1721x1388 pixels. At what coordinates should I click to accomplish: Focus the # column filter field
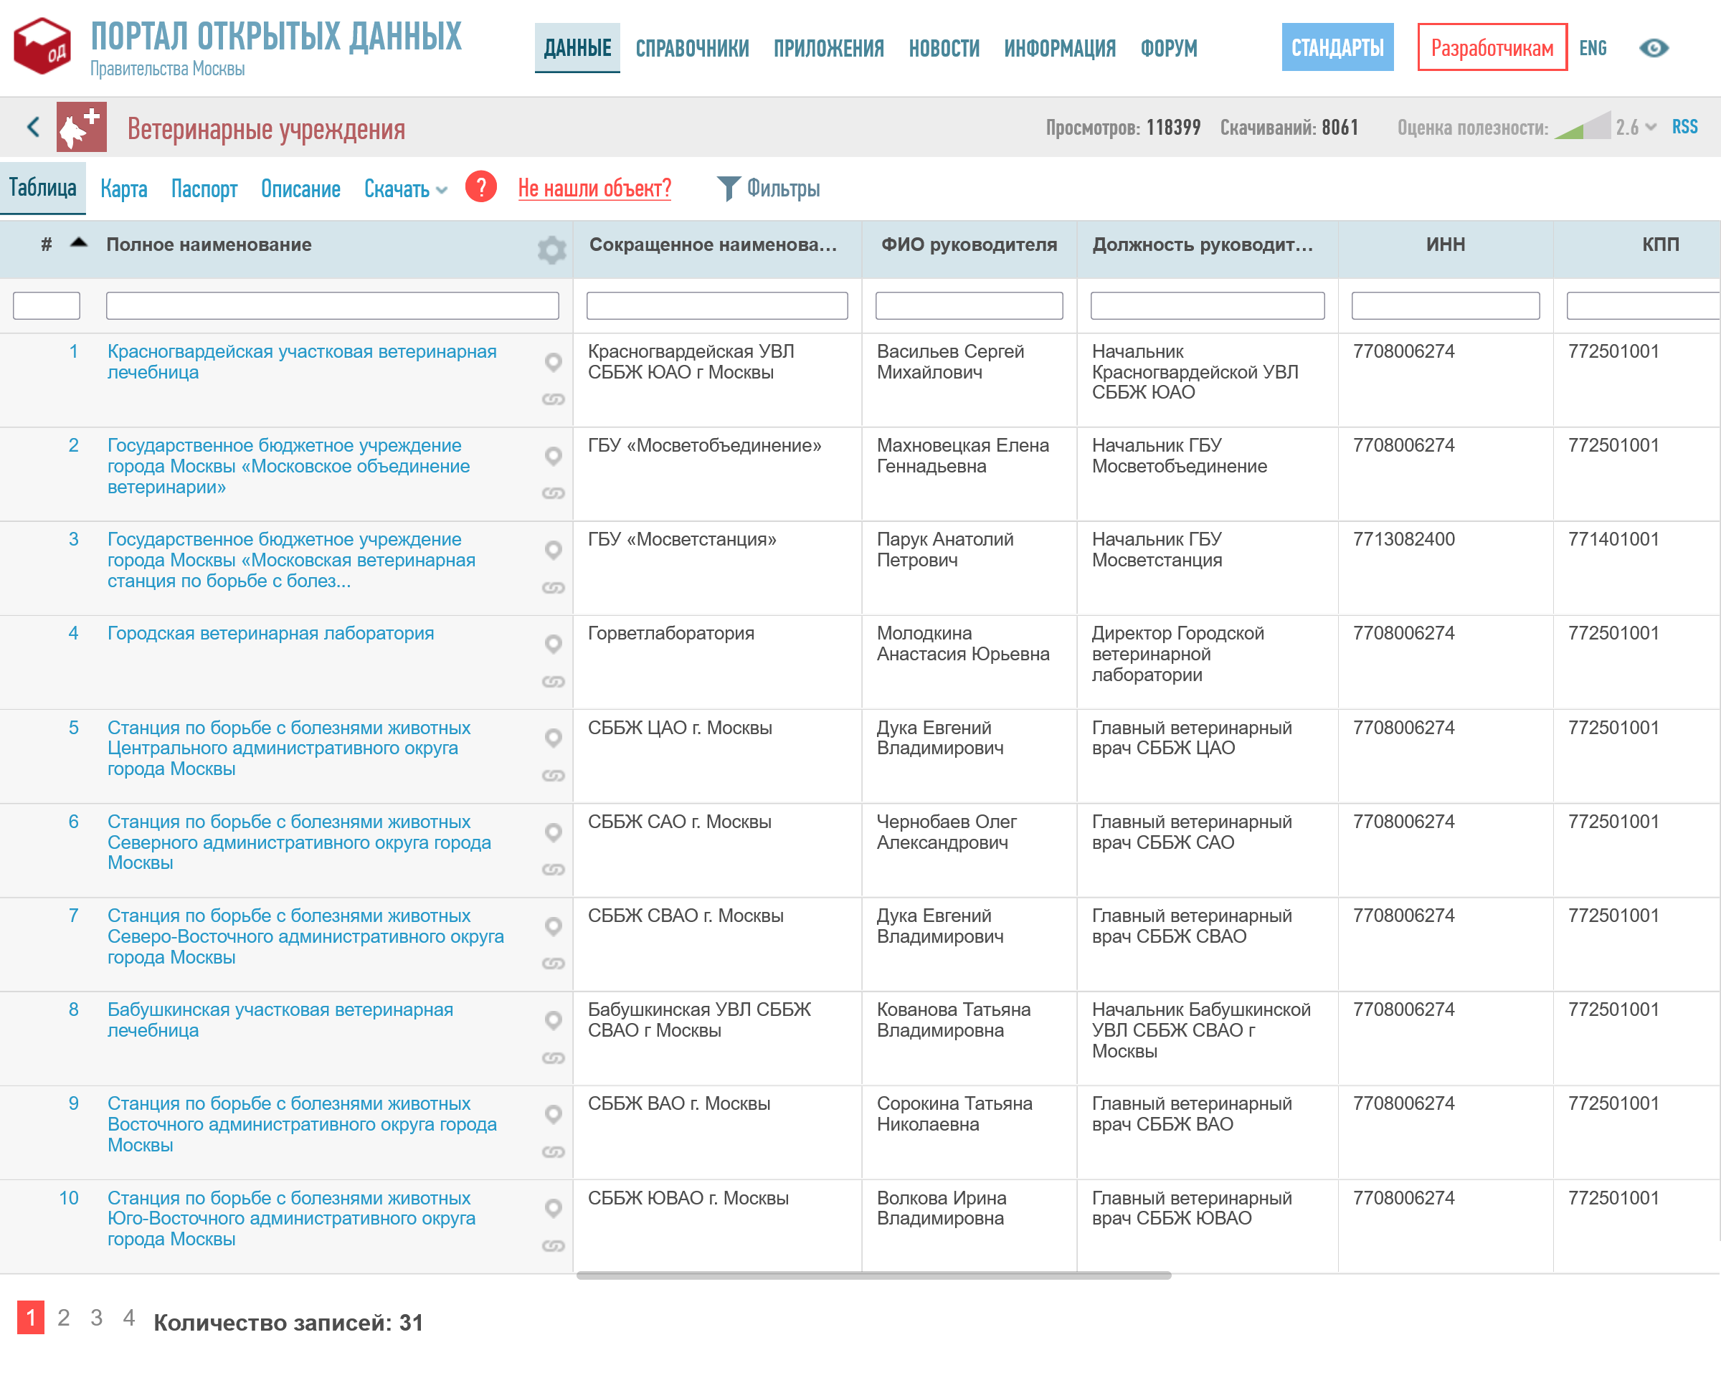pos(47,305)
